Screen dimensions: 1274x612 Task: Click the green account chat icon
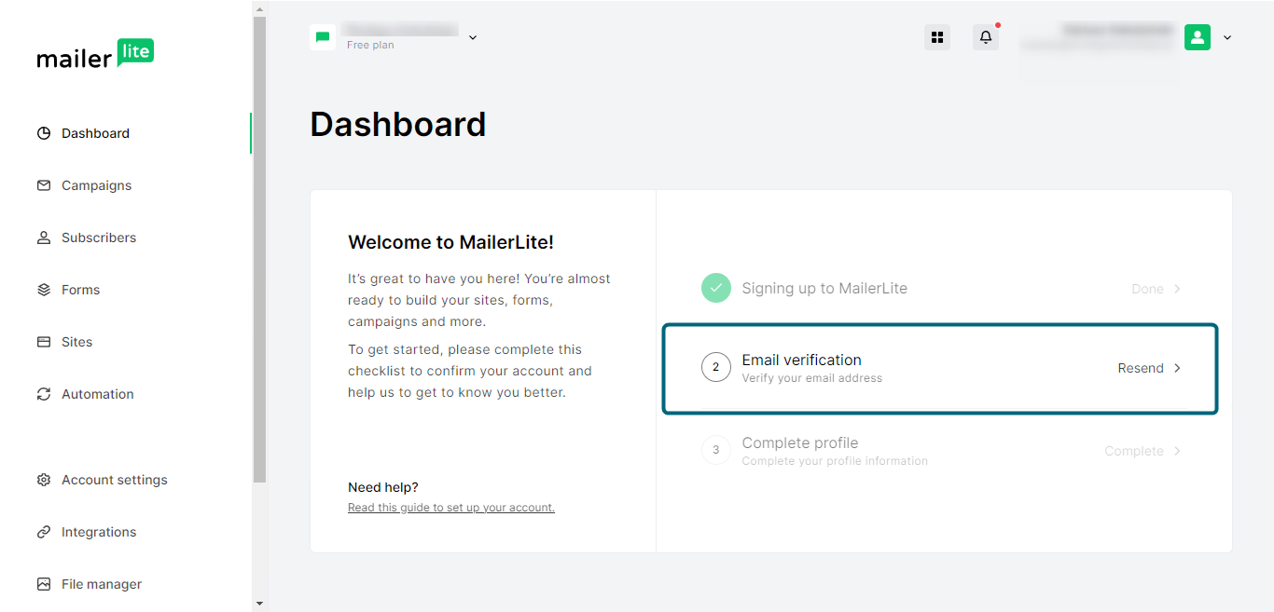(323, 37)
